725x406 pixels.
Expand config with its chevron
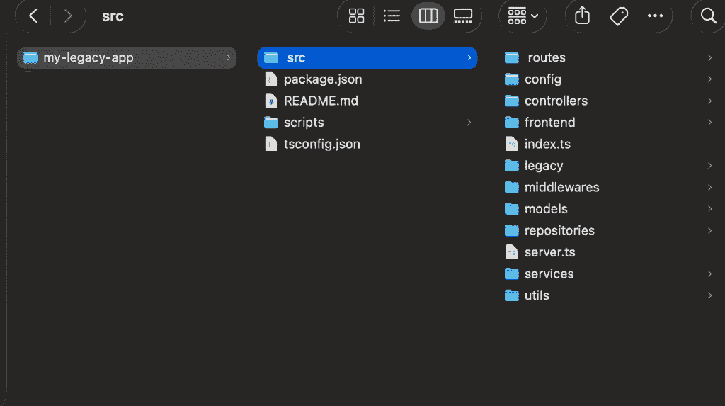pyautogui.click(x=709, y=79)
